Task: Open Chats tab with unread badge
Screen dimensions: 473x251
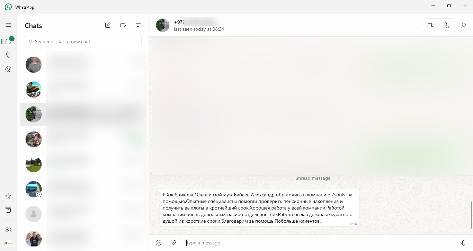Action: pos(8,41)
